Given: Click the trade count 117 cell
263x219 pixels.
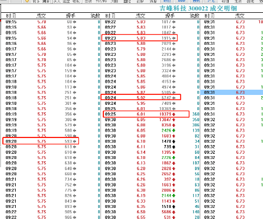Looking at the screenshot, I should point(196,196).
